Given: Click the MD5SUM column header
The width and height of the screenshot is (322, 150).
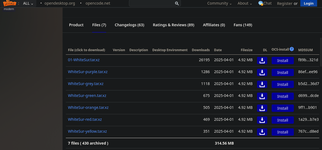Looking at the screenshot, I should point(305,50).
